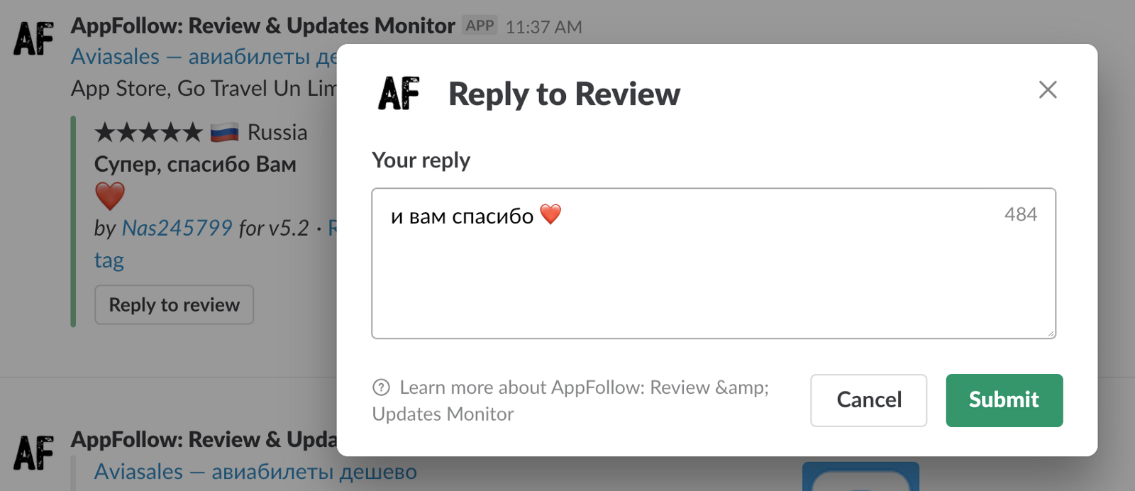Click the question mark help icon
The image size is (1135, 491).
coord(381,387)
